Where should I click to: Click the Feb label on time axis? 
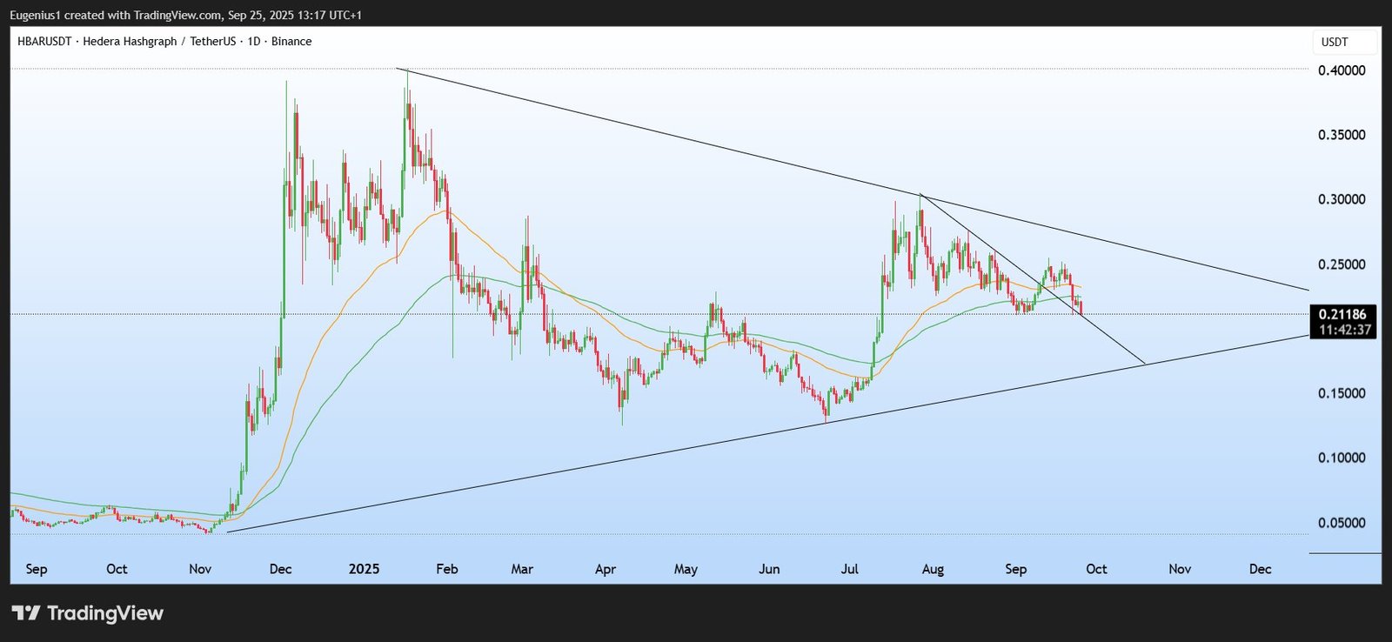coord(446,569)
